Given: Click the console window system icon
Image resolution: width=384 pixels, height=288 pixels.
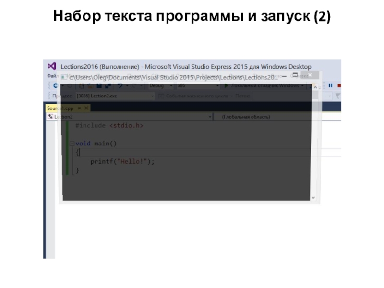Looking at the screenshot, I should coord(63,76).
